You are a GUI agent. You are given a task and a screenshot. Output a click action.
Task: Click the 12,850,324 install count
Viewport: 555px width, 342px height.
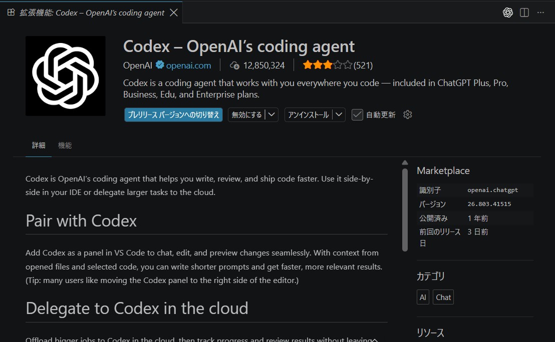pos(263,65)
